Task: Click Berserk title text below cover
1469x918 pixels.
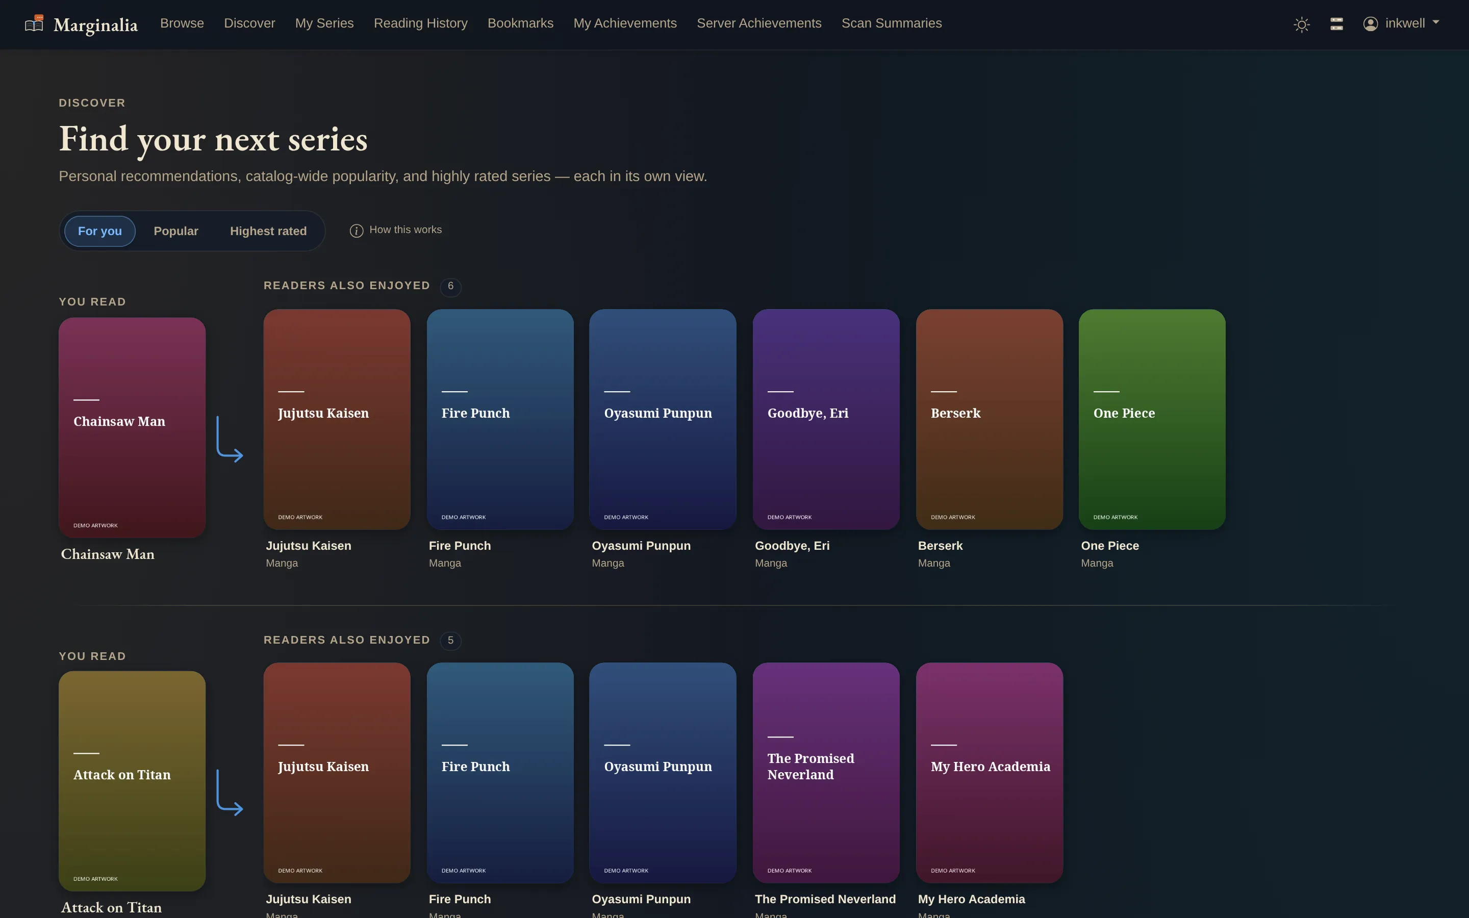Action: (940, 545)
